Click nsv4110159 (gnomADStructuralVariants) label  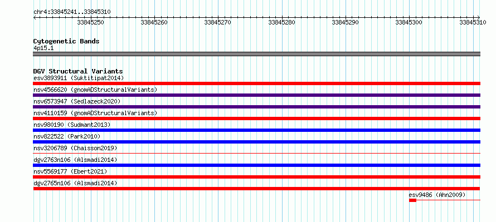(95, 113)
